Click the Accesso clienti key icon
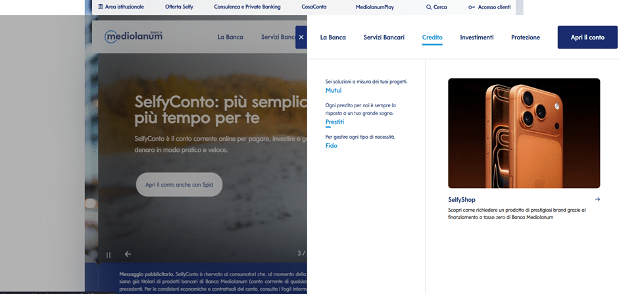The image size is (619, 294). [471, 7]
